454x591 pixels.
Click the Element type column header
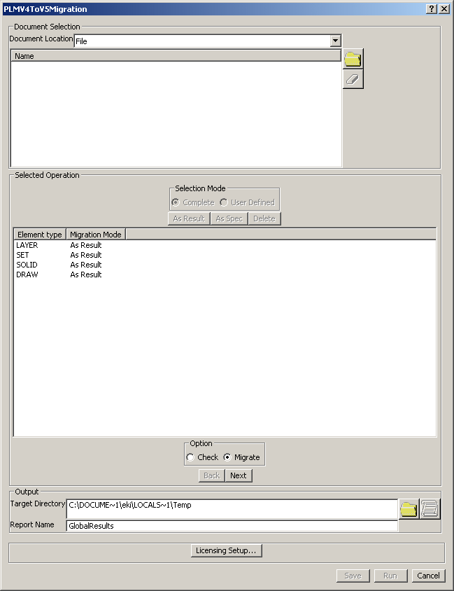tap(39, 235)
